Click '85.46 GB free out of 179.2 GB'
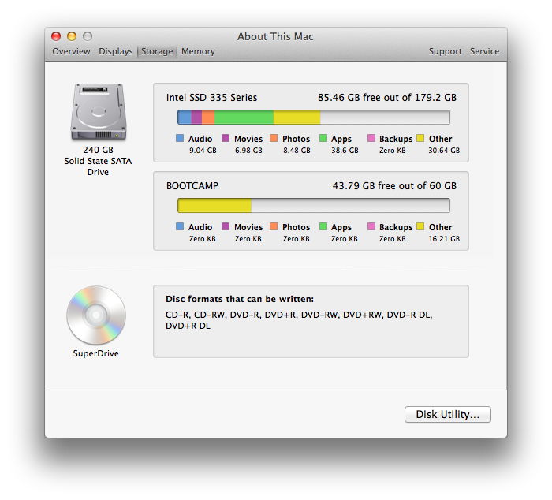Viewport: 552px width, 500px height. tap(387, 98)
